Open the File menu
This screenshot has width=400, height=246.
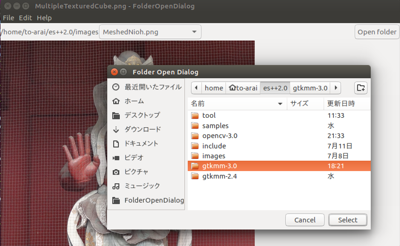click(x=8, y=18)
